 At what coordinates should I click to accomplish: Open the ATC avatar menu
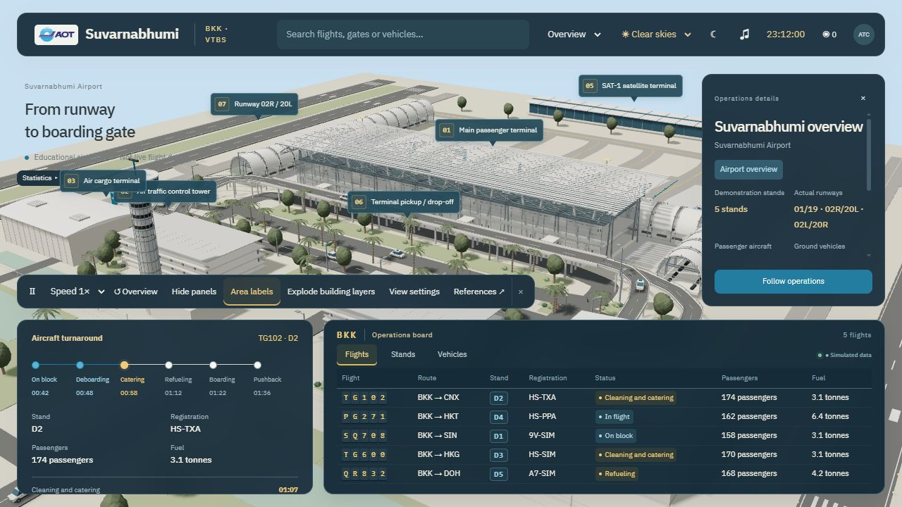tap(864, 35)
